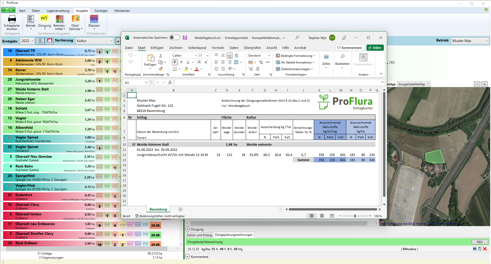491x264 pixels.
Task: Open the Erntejahr 2022 dropdown
Action: coord(27,41)
